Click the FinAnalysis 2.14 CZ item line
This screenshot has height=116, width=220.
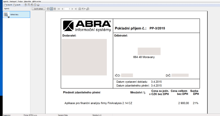pyautogui.click(x=98, y=103)
